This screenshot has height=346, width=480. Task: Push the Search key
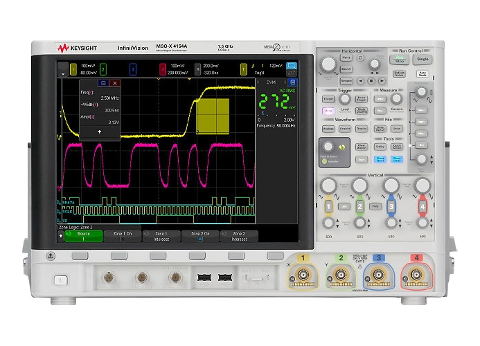click(x=346, y=69)
